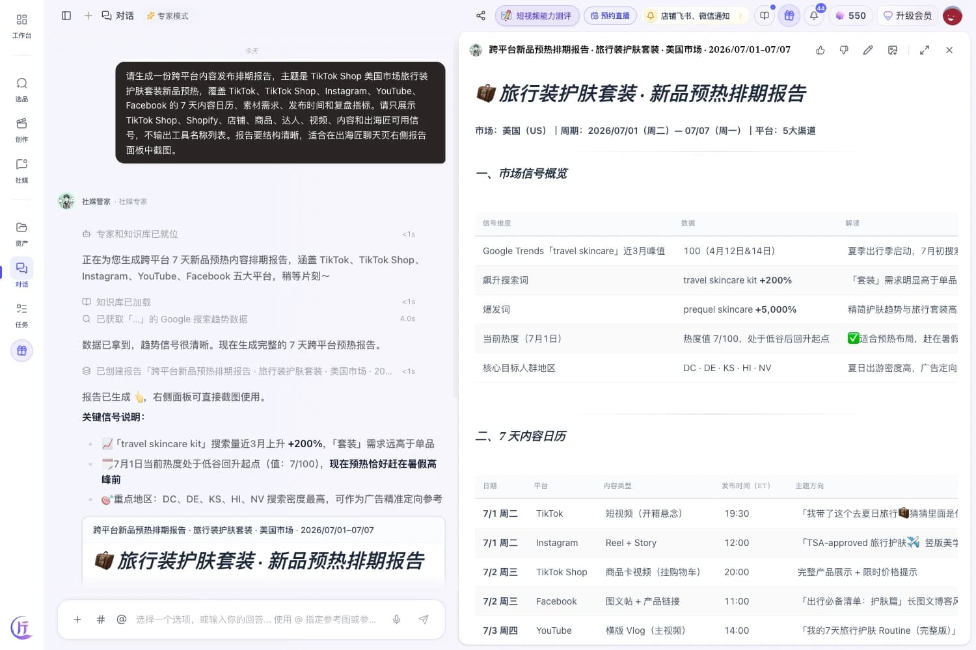The height and width of the screenshot is (650, 976).
Task: Open the 选品 product selection section
Action: tap(21, 90)
